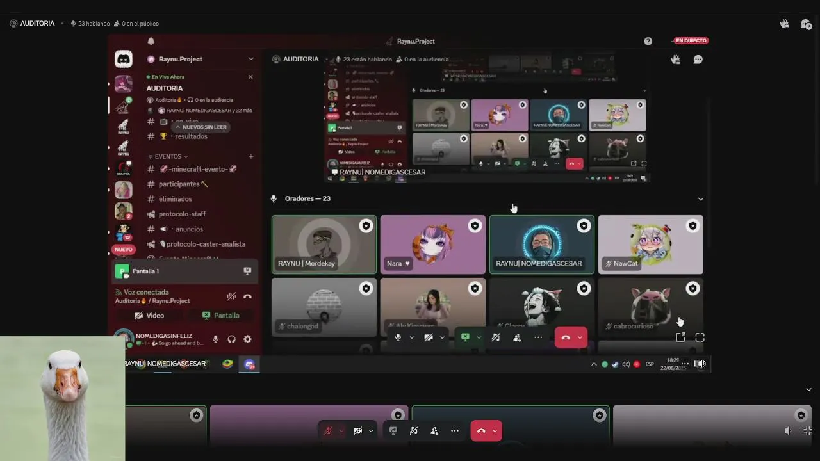Open screen share options chevron in shared bar
Screen dimensions: 820x461
click(x=479, y=337)
